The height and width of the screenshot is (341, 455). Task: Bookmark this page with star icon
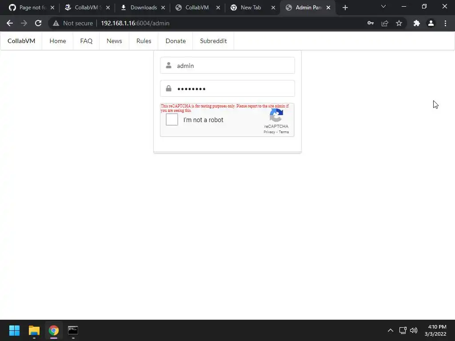pos(399,23)
